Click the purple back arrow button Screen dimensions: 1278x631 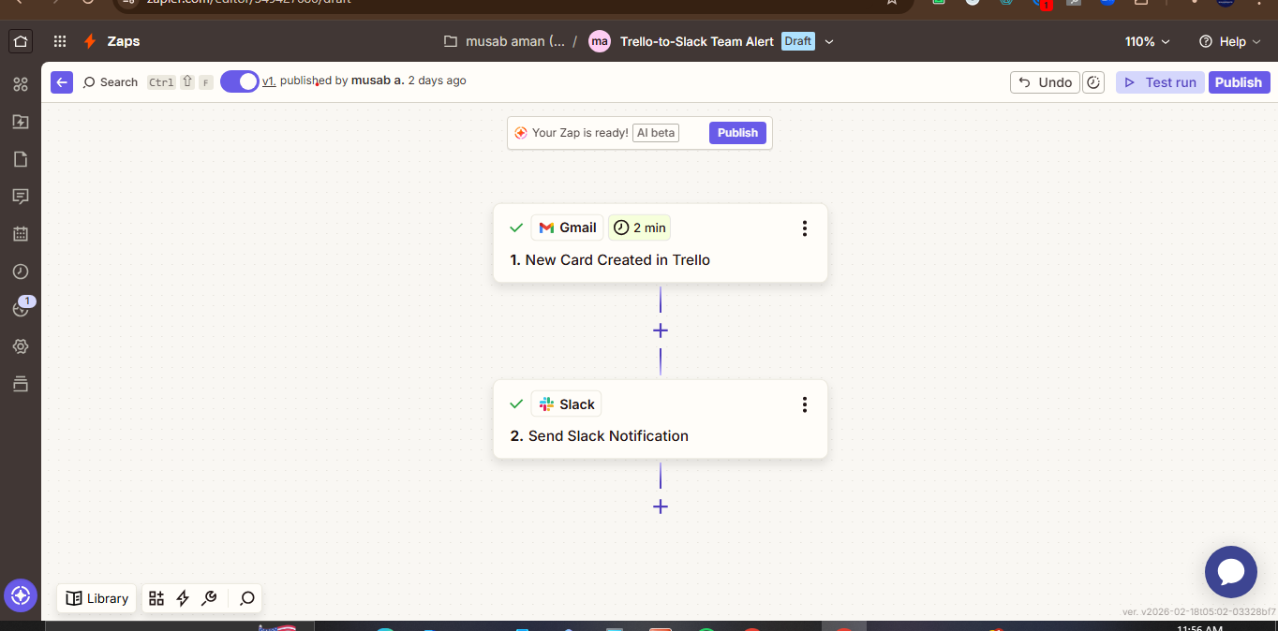(62, 82)
